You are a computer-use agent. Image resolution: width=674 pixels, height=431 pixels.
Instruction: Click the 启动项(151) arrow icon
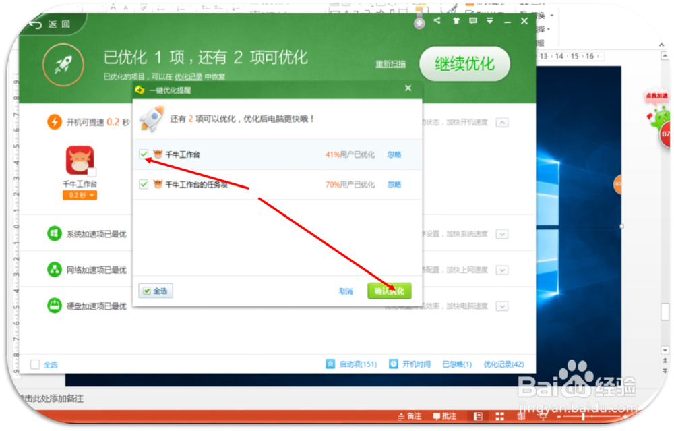[x=330, y=364]
